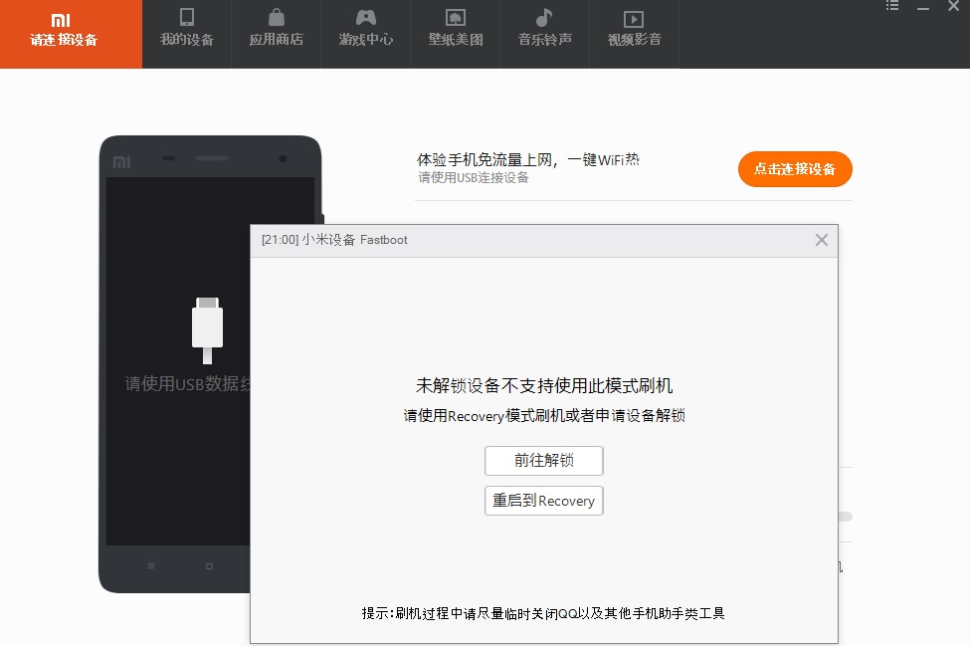The width and height of the screenshot is (970, 646).
Task: Open 壁纸美图 wallpaper gallery
Action: click(455, 29)
